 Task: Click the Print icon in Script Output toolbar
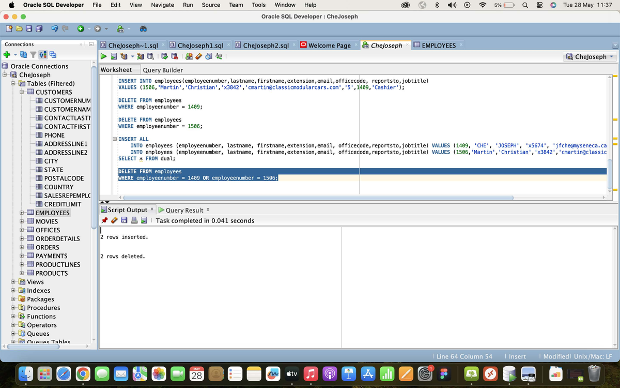tap(134, 220)
